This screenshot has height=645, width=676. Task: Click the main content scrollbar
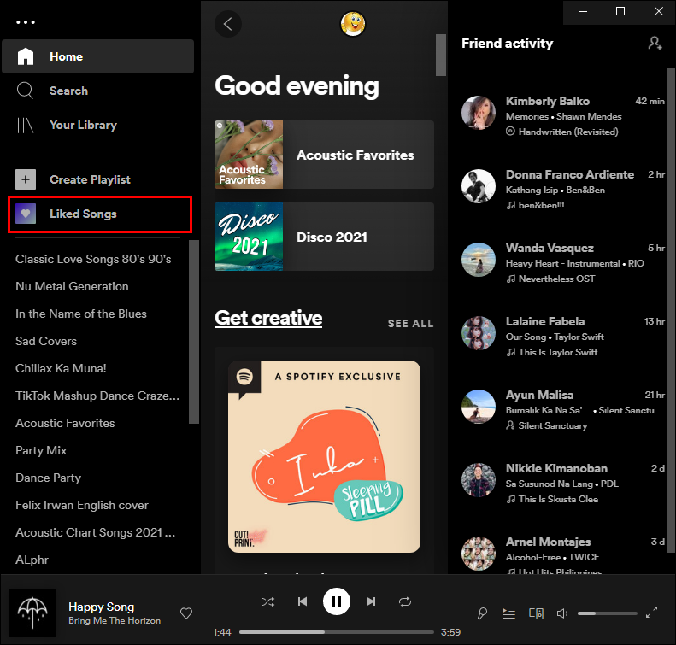click(x=441, y=56)
